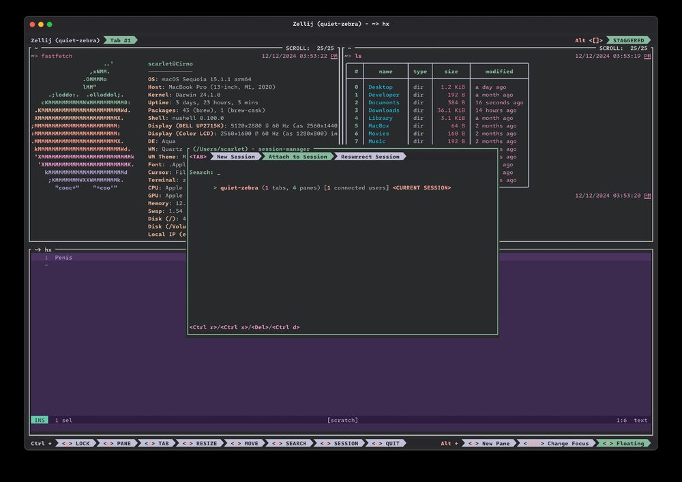Screen dimensions: 682x482
Task: Click the Desktop directory in ls table
Action: pos(380,87)
